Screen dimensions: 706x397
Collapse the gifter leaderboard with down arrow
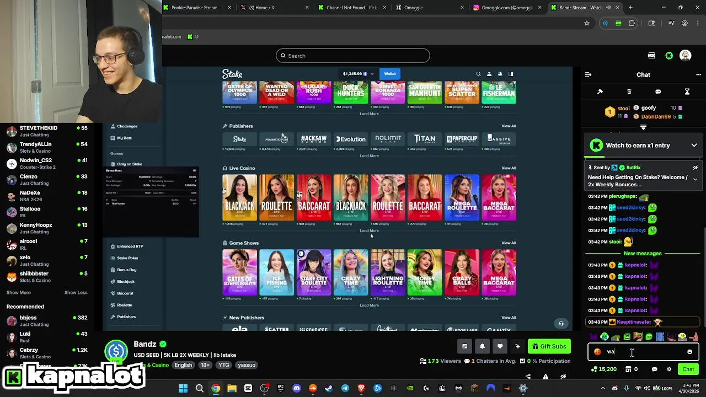(x=643, y=127)
